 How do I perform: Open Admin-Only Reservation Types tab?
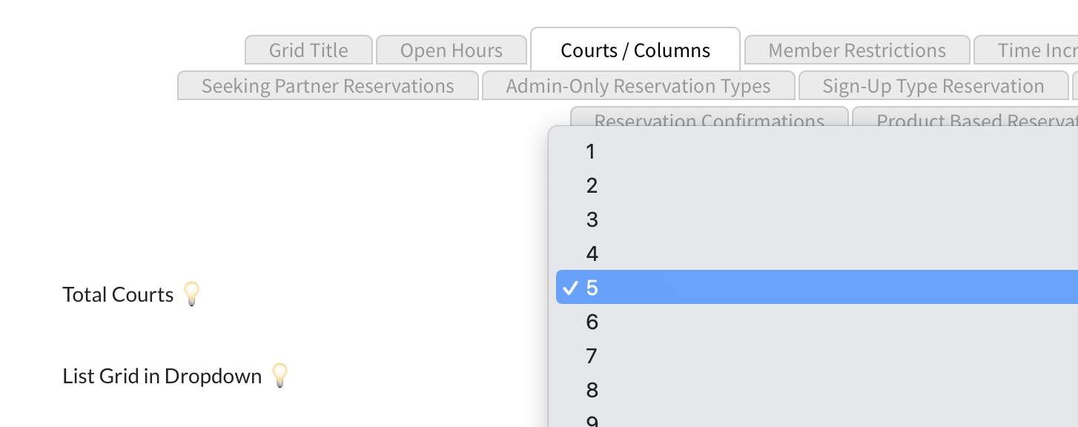click(x=638, y=86)
